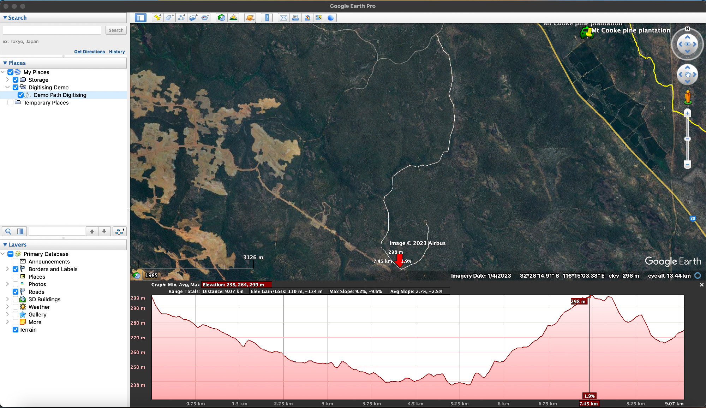Toggle the Borders and Labels checkbox
The width and height of the screenshot is (706, 408).
pyautogui.click(x=16, y=269)
